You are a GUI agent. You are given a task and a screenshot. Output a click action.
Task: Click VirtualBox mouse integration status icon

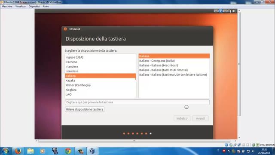point(254,145)
